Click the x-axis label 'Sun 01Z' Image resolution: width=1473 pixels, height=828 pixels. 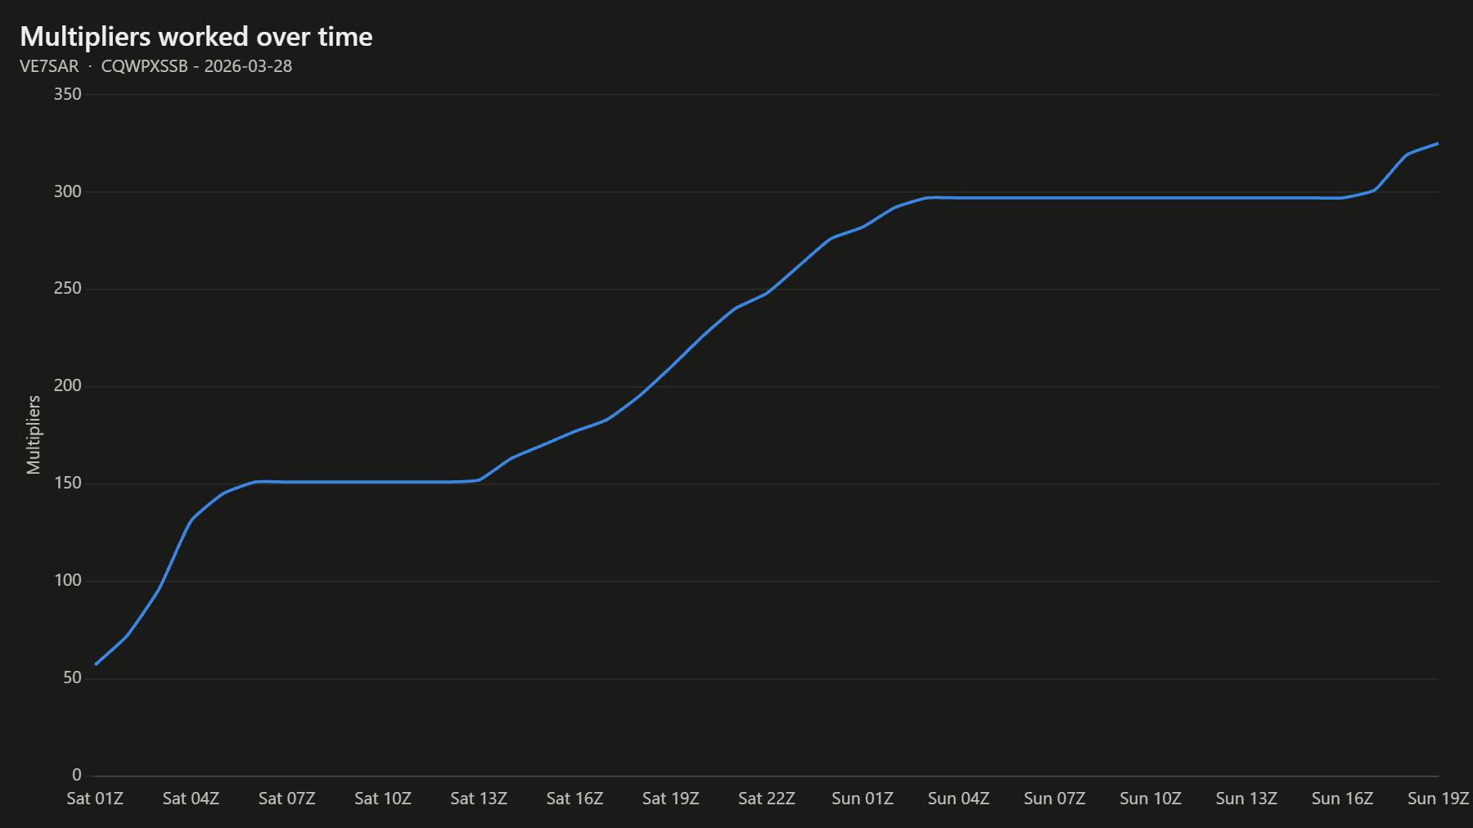(x=863, y=799)
